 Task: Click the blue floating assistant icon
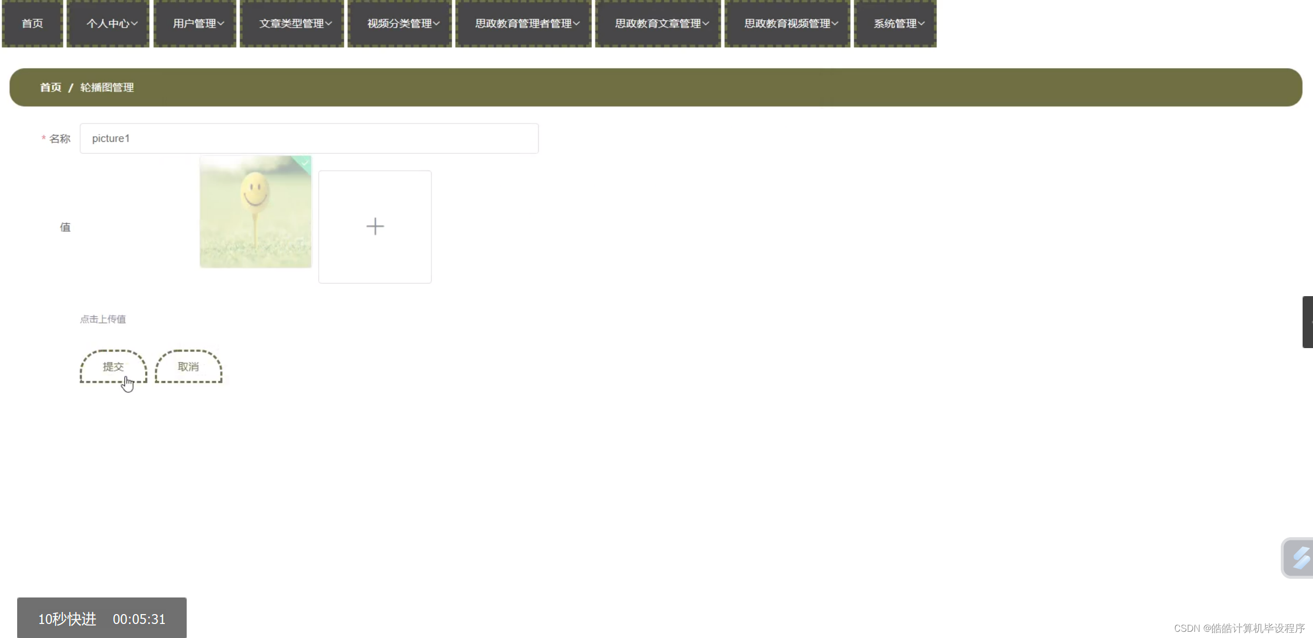point(1299,558)
